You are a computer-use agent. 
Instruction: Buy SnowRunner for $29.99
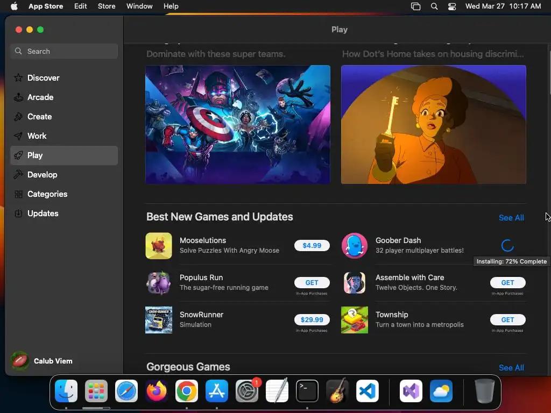pos(312,319)
